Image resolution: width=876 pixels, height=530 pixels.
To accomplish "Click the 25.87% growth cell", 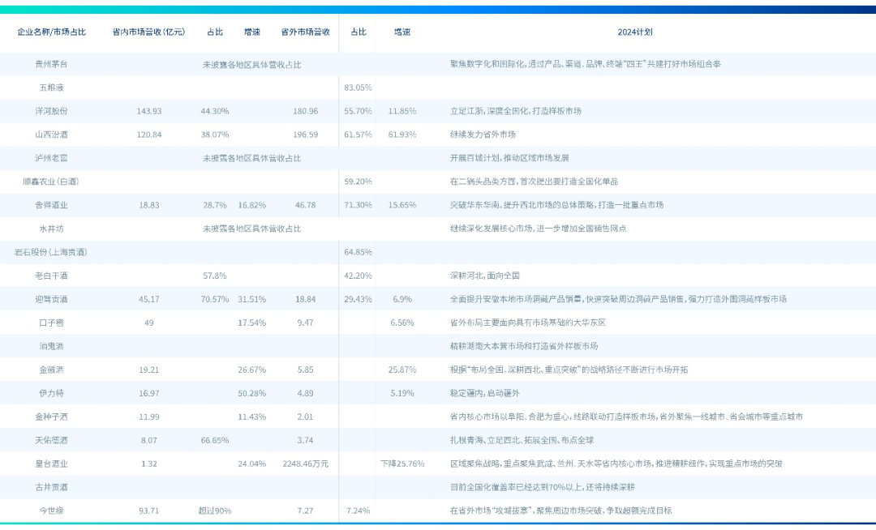I will [402, 370].
